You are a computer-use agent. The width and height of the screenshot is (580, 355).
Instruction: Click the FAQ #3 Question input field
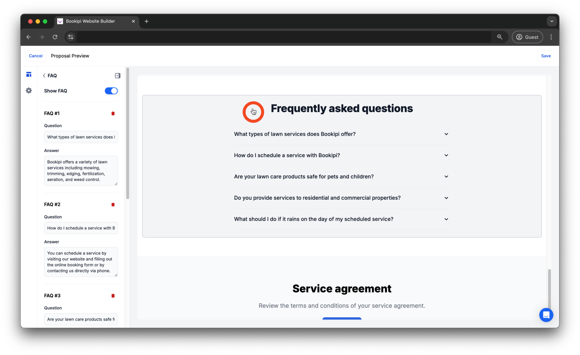point(81,319)
